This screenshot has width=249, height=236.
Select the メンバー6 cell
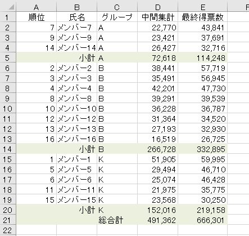[77, 180]
